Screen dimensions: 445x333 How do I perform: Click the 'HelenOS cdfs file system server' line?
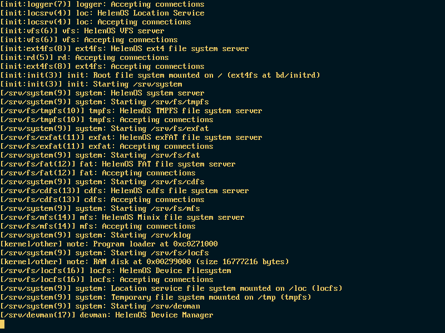[x=124, y=191]
